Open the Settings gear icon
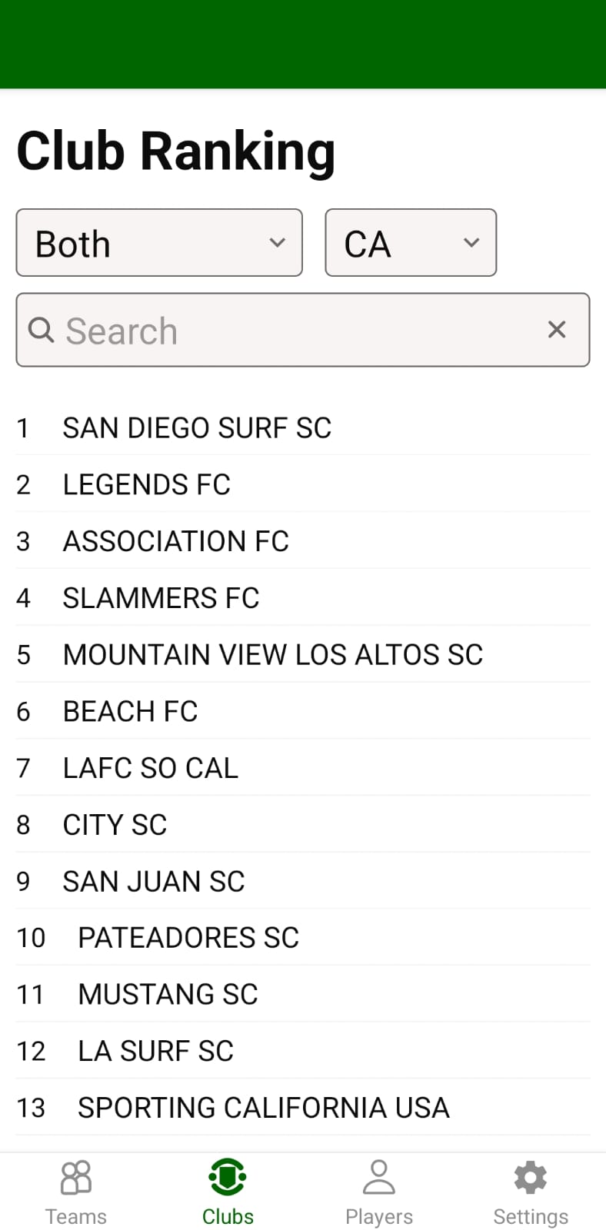Screen dimensions: 606x1230 point(530,1177)
